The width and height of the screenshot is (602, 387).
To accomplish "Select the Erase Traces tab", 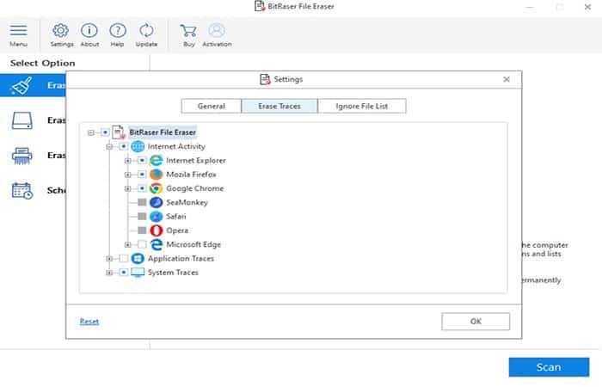I will pos(279,106).
